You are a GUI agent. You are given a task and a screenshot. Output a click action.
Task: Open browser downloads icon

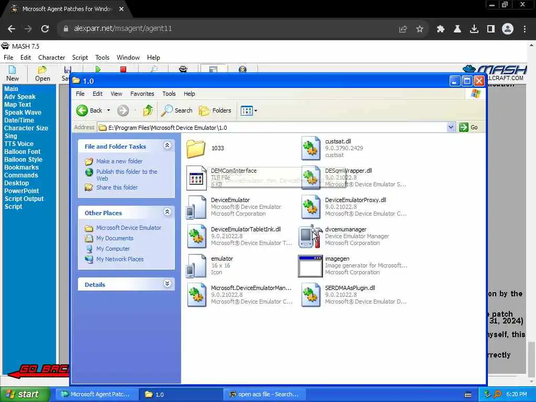[x=474, y=29]
